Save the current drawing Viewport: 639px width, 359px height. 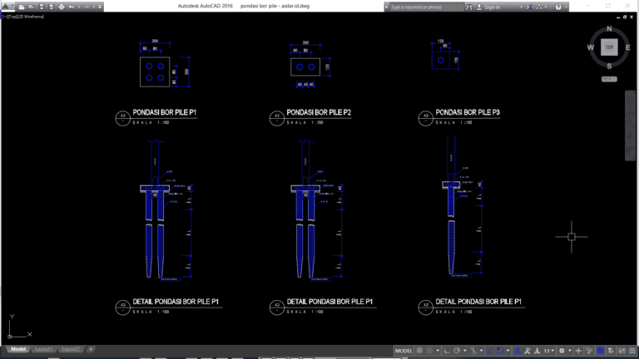(x=41, y=7)
